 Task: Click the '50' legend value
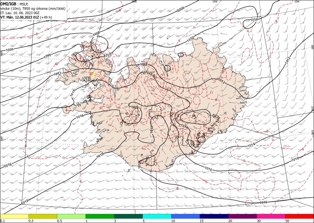(x=287, y=221)
